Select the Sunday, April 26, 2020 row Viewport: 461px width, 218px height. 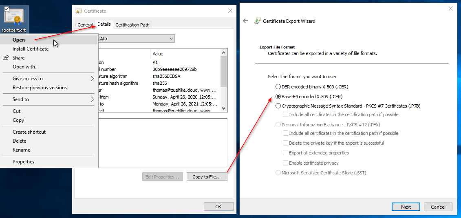coord(159,97)
